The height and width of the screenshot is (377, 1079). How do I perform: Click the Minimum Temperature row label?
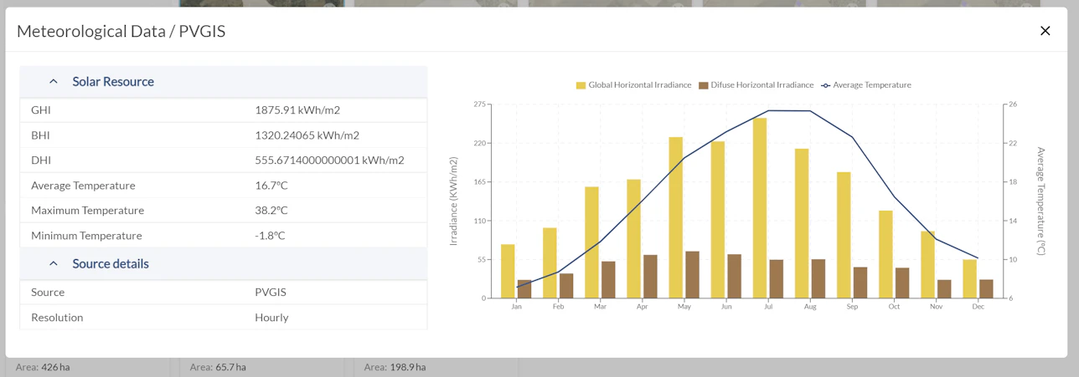coord(86,236)
